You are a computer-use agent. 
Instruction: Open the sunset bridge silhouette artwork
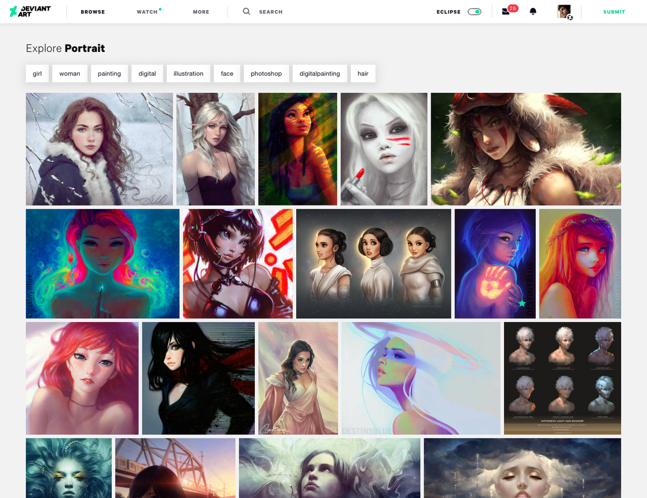(175, 468)
